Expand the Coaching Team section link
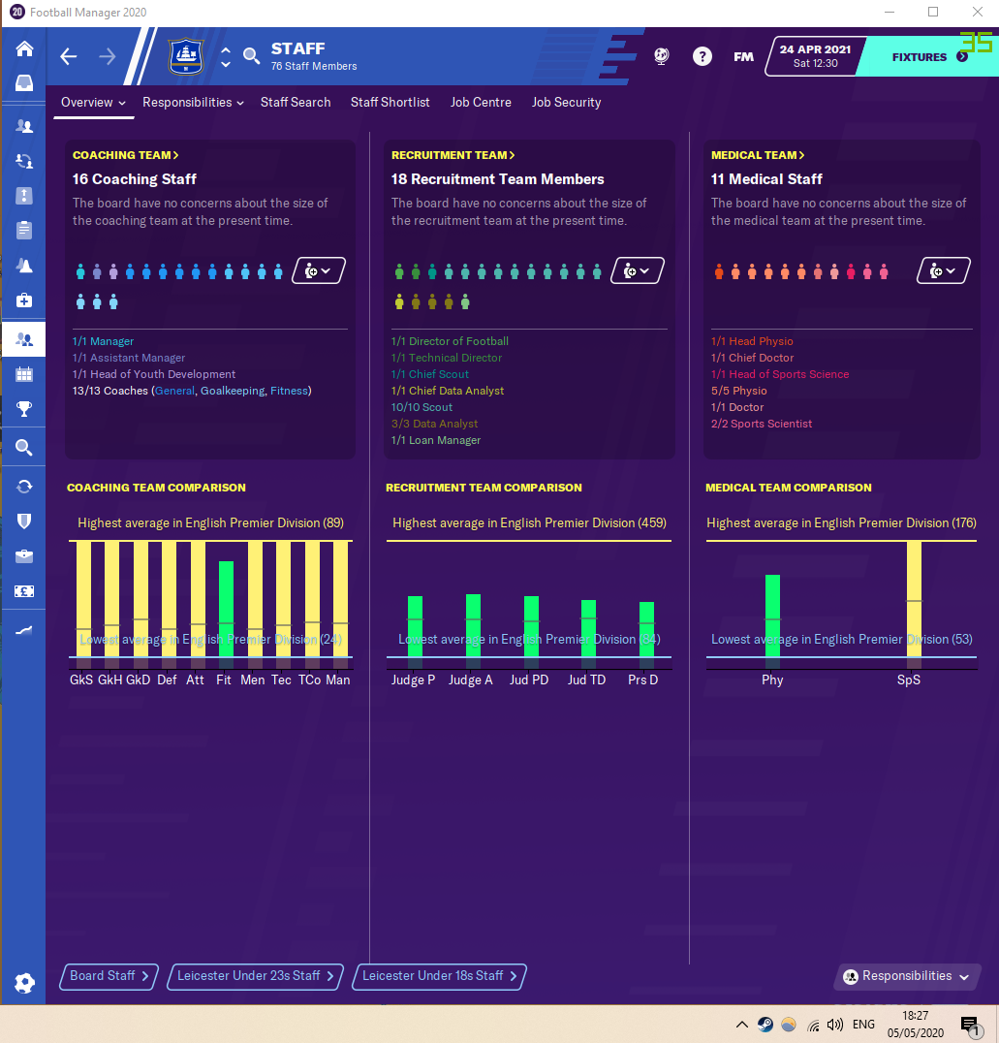999x1043 pixels. (x=125, y=155)
